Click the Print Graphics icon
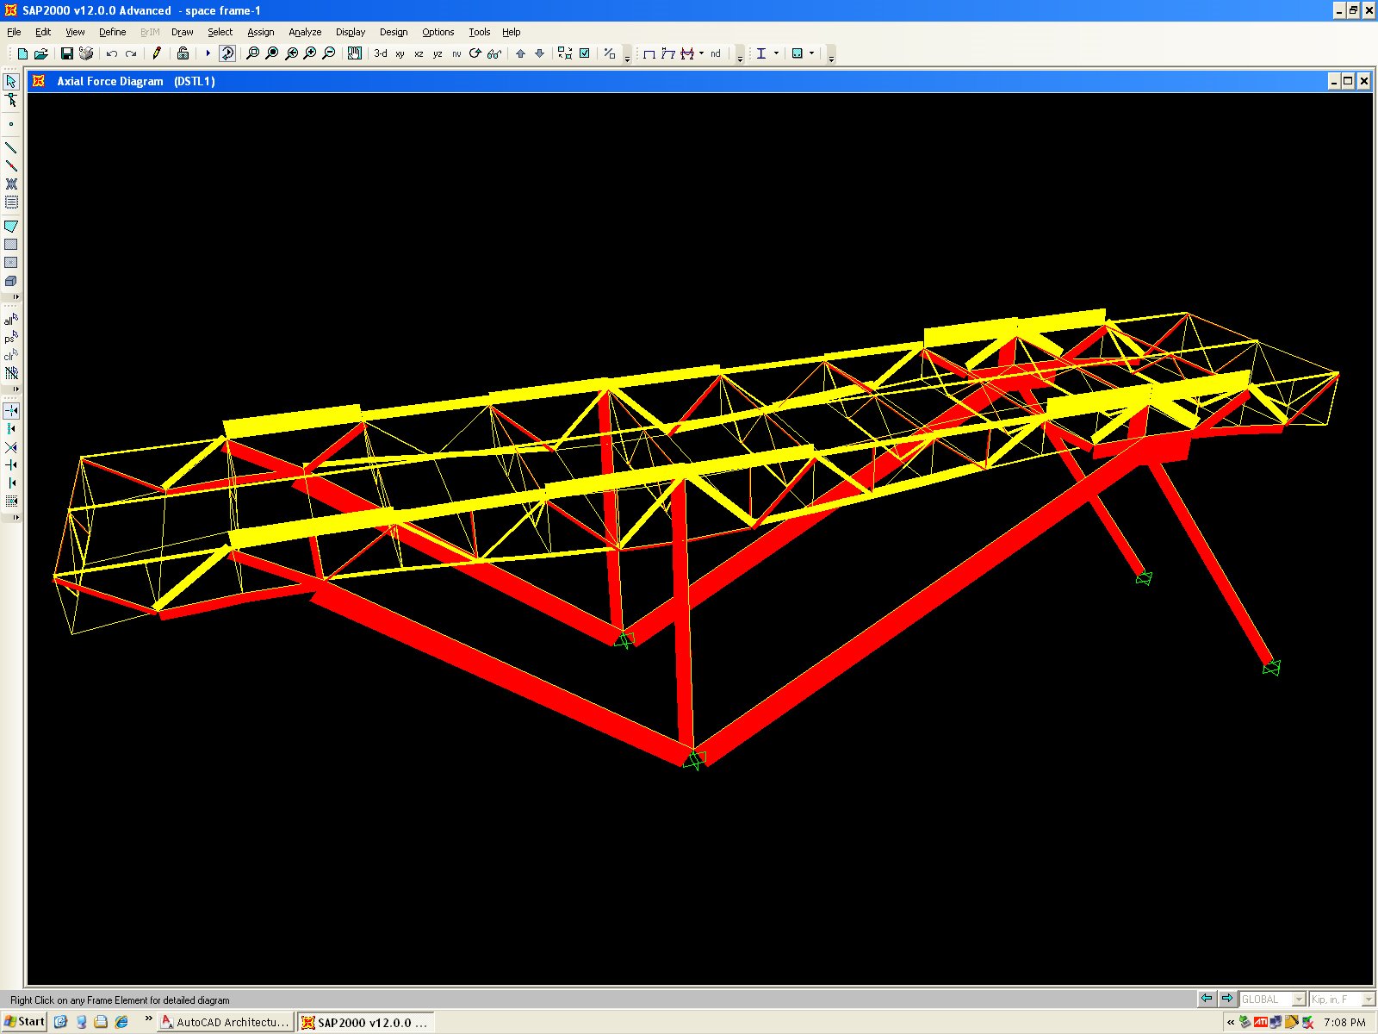Screen dimensions: 1378x1034 (86, 53)
